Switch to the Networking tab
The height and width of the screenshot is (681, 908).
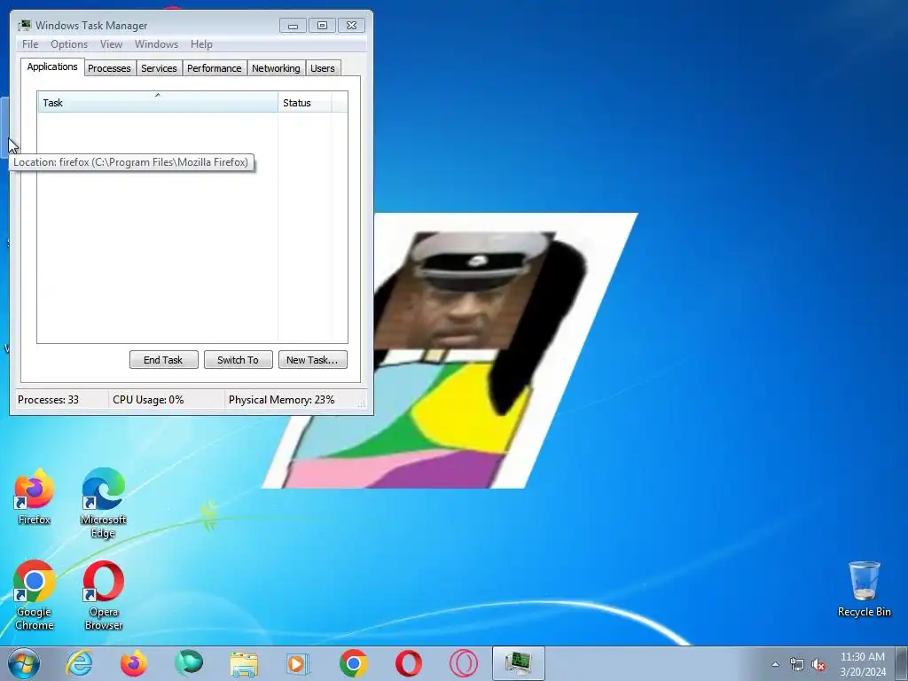pyautogui.click(x=276, y=68)
